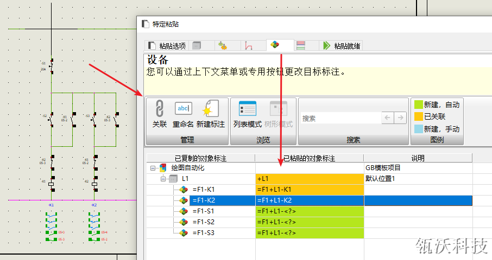Click the search previous arrow button
This screenshot has width=492, height=260.
[x=388, y=118]
